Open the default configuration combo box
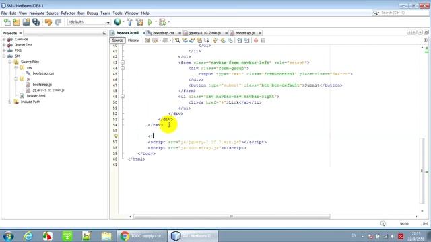The width and height of the screenshot is (431, 242). pyautogui.click(x=89, y=22)
